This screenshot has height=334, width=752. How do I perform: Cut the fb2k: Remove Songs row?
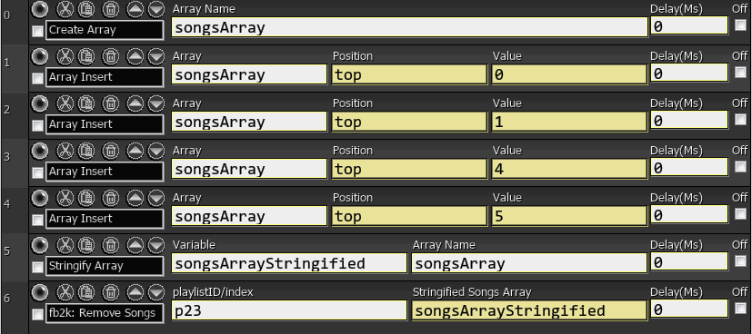point(65,293)
